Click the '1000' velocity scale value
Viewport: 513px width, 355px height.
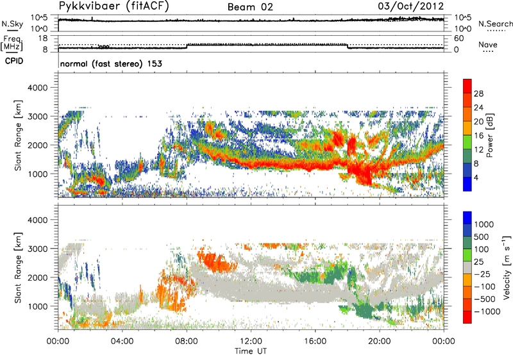tap(484, 224)
